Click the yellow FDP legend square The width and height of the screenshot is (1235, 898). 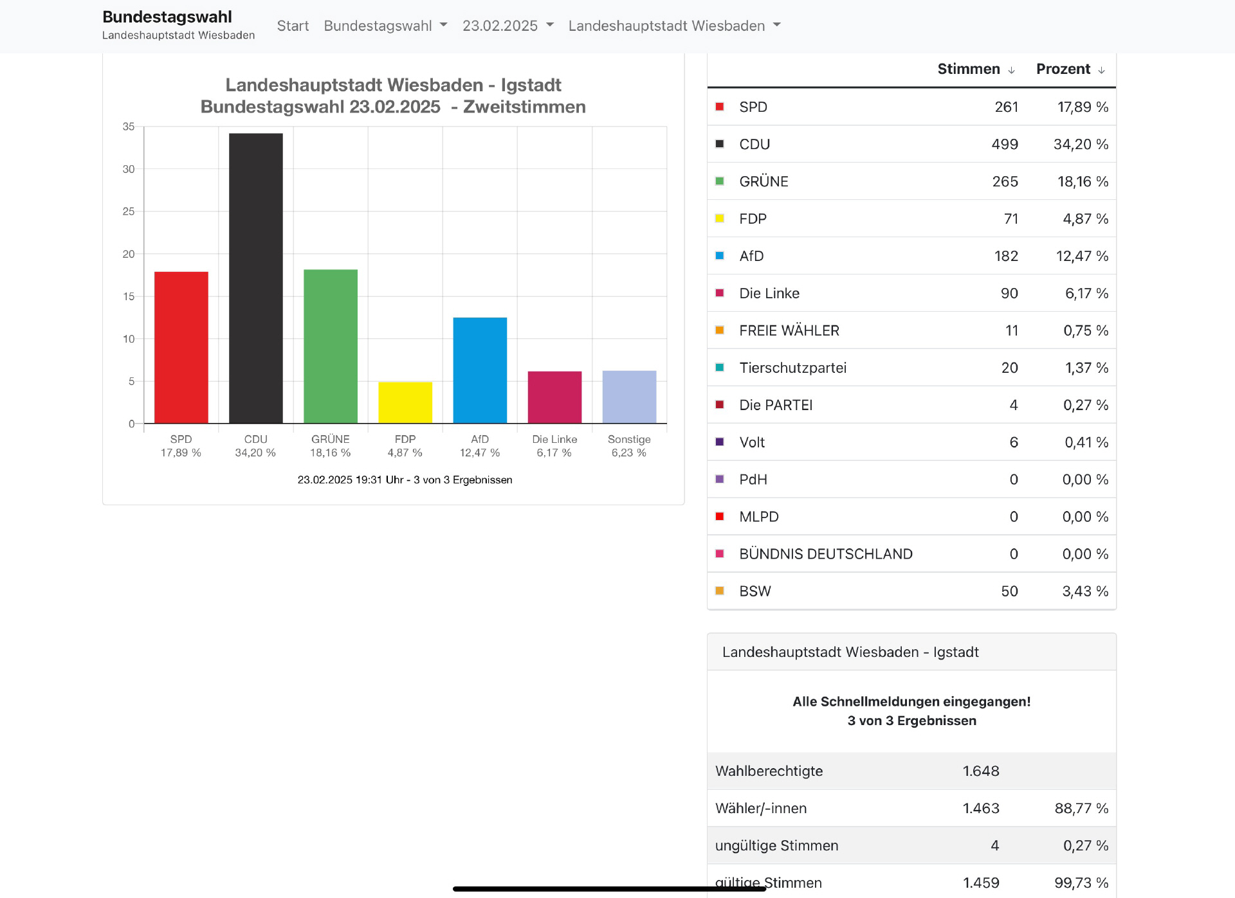720,219
